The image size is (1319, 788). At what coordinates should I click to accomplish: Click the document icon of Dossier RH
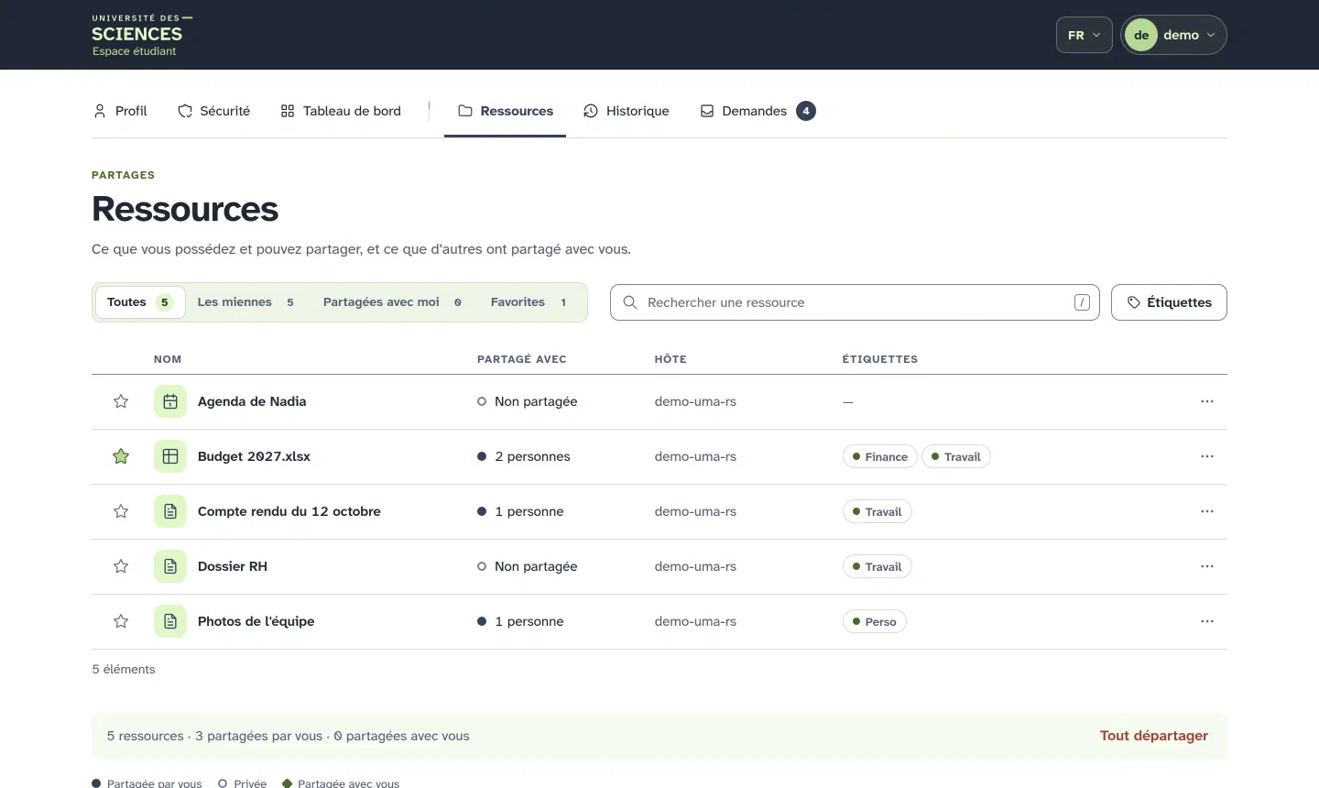[170, 566]
